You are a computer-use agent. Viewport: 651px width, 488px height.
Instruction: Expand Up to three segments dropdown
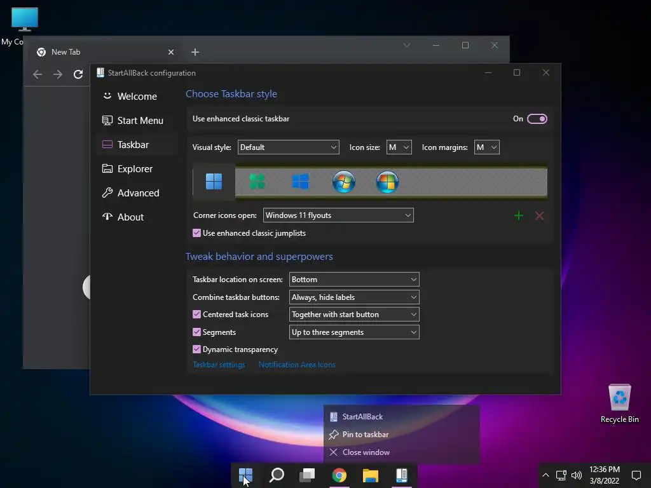coord(354,332)
